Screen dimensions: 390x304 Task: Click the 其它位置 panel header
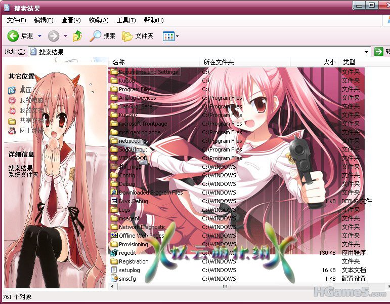pos(22,76)
